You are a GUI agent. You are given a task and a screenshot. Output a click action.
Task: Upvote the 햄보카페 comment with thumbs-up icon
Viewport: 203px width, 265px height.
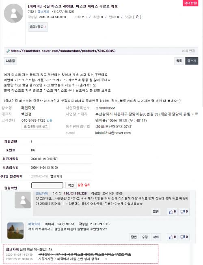pyautogui.click(x=172, y=211)
